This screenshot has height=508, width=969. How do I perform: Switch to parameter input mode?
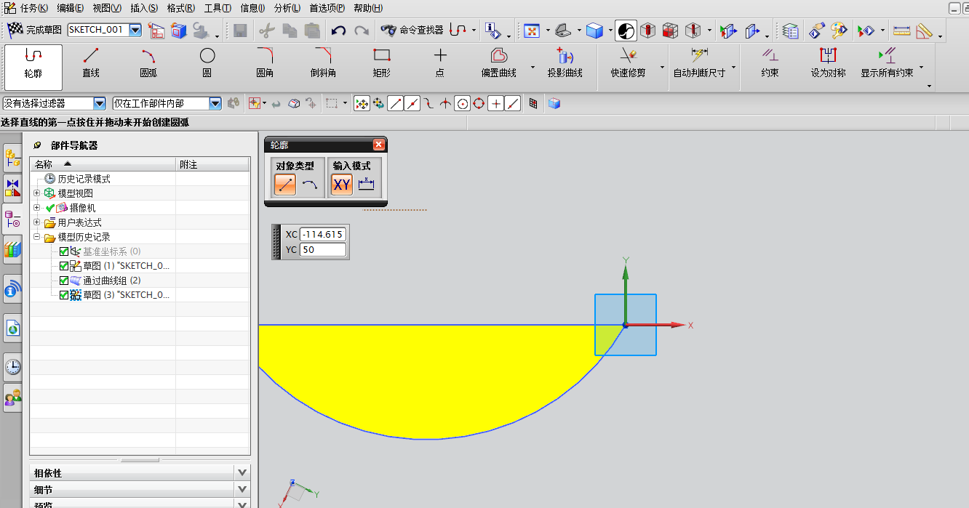(366, 185)
